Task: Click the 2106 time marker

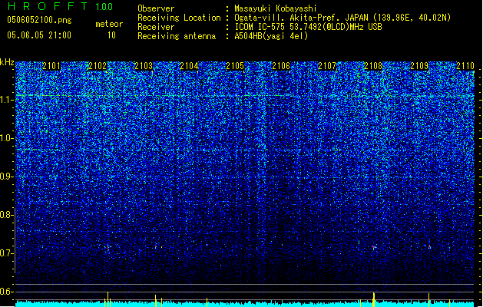Action: click(281, 66)
